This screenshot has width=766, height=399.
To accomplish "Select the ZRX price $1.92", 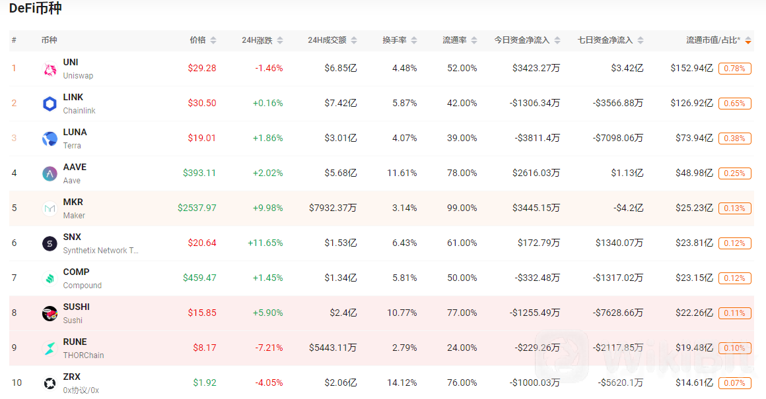I will [205, 383].
